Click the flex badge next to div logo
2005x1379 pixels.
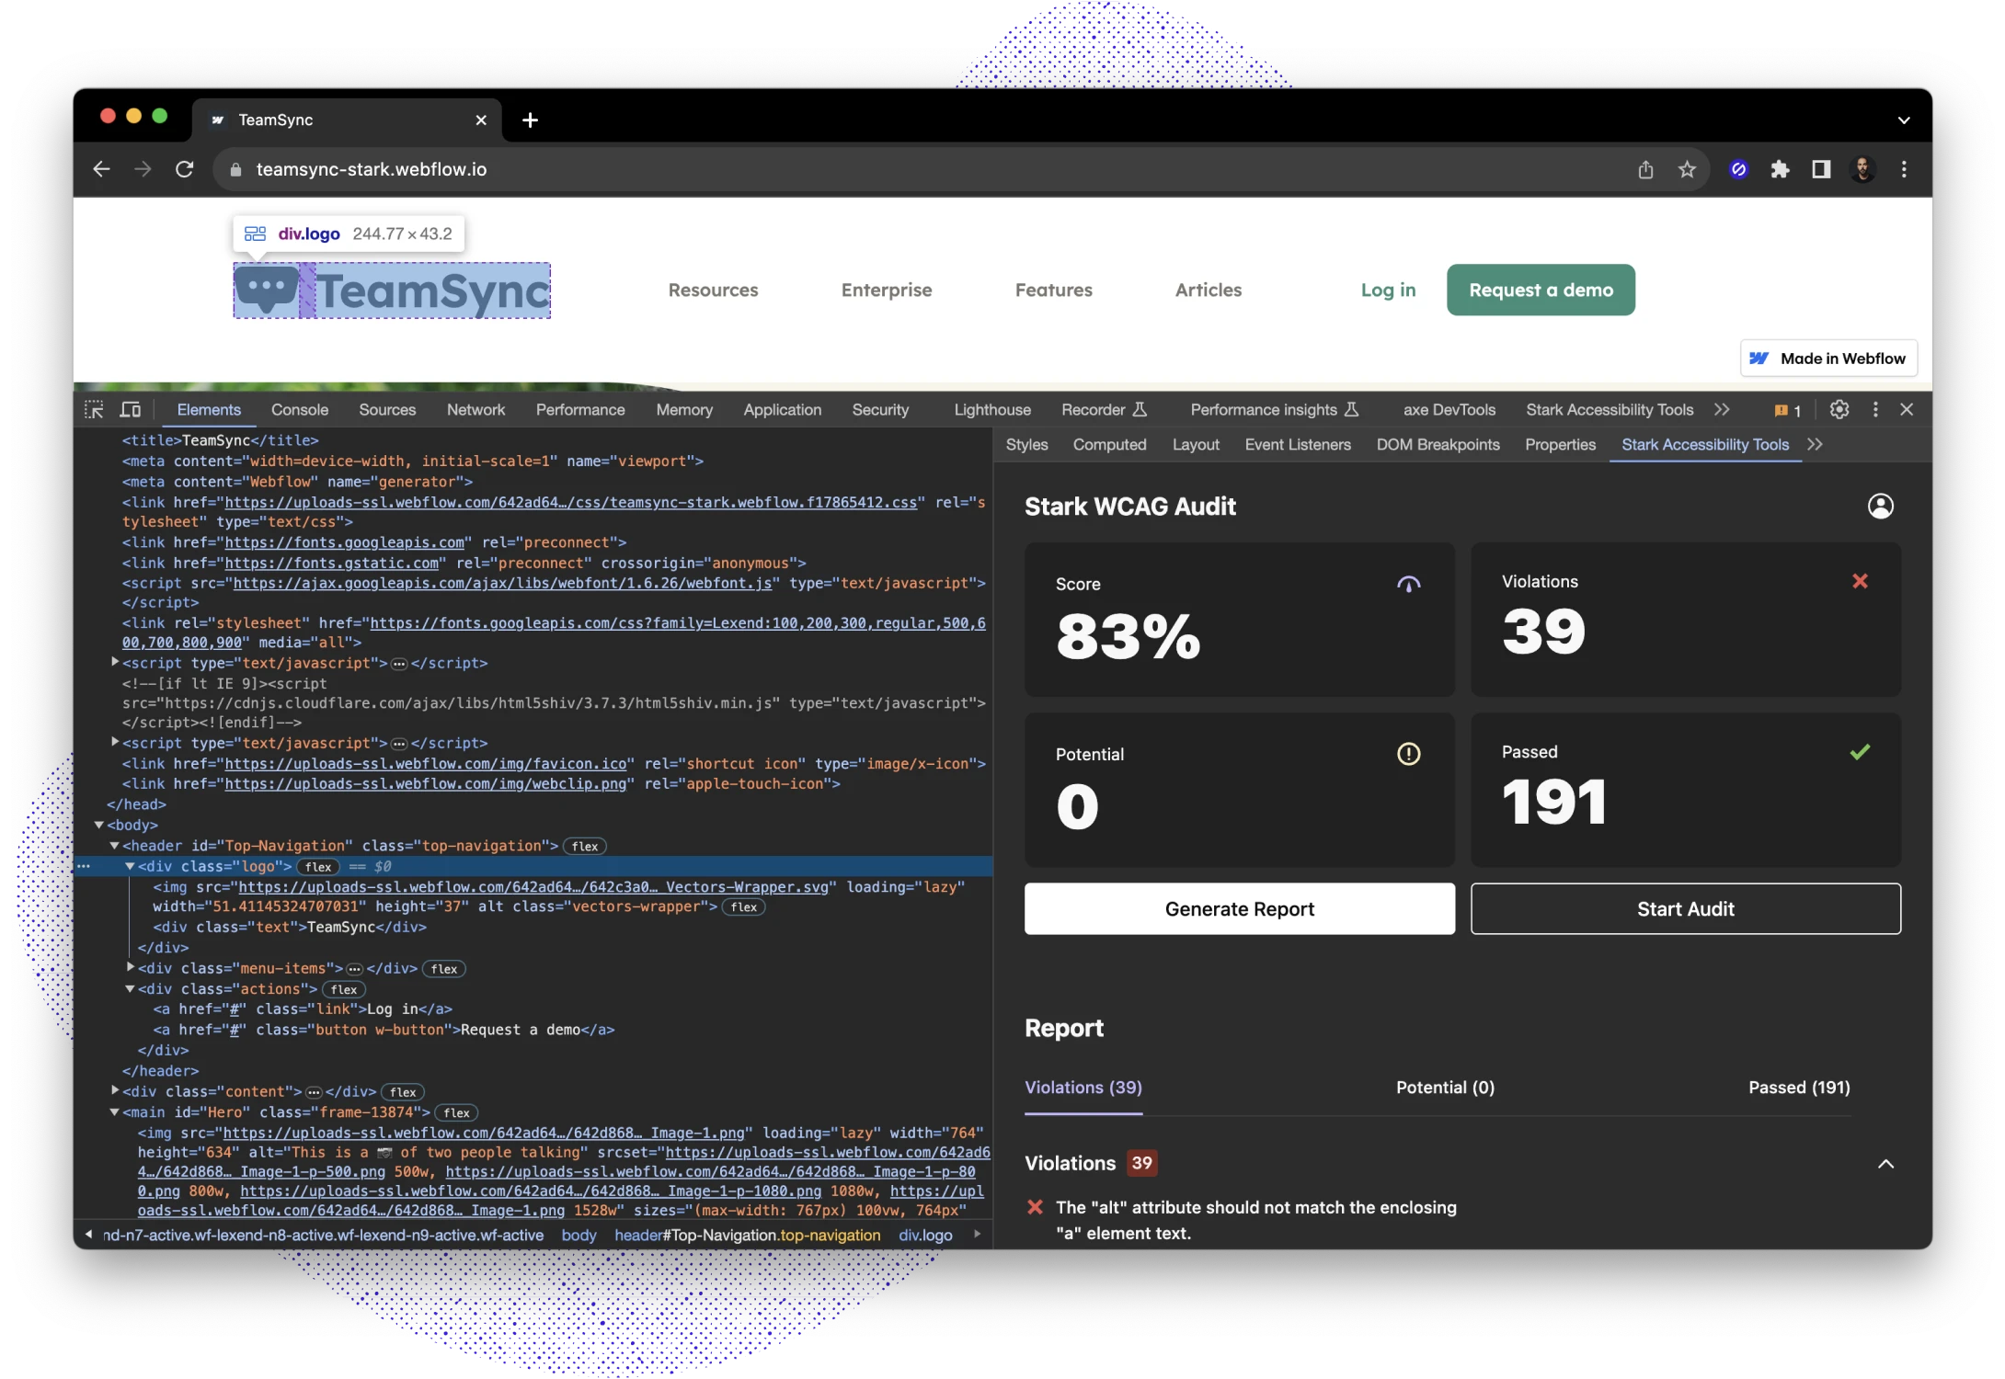tap(318, 867)
